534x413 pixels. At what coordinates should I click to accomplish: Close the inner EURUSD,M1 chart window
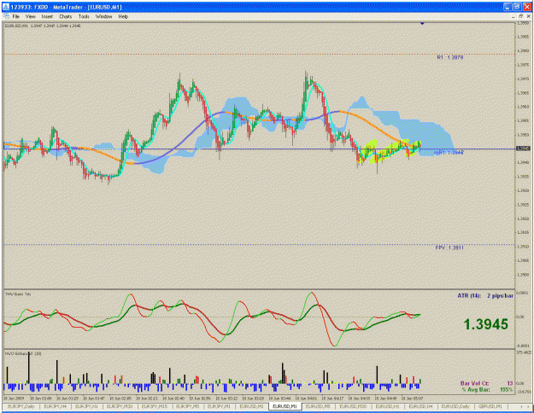point(528,16)
